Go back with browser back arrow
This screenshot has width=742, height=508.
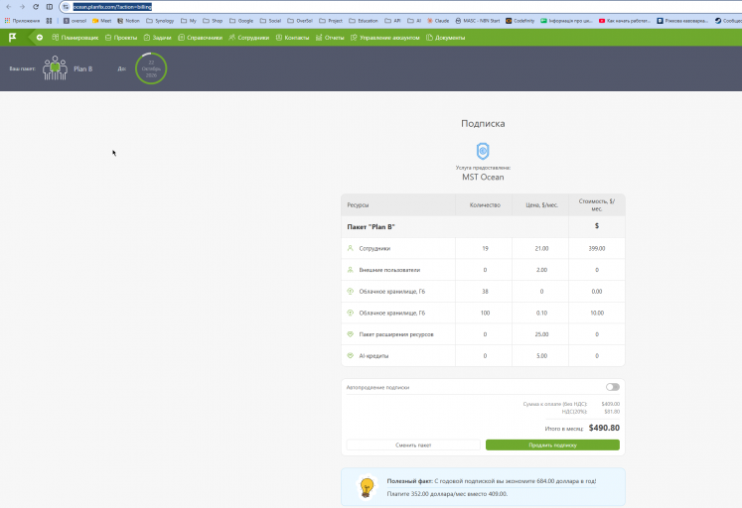(x=9, y=7)
